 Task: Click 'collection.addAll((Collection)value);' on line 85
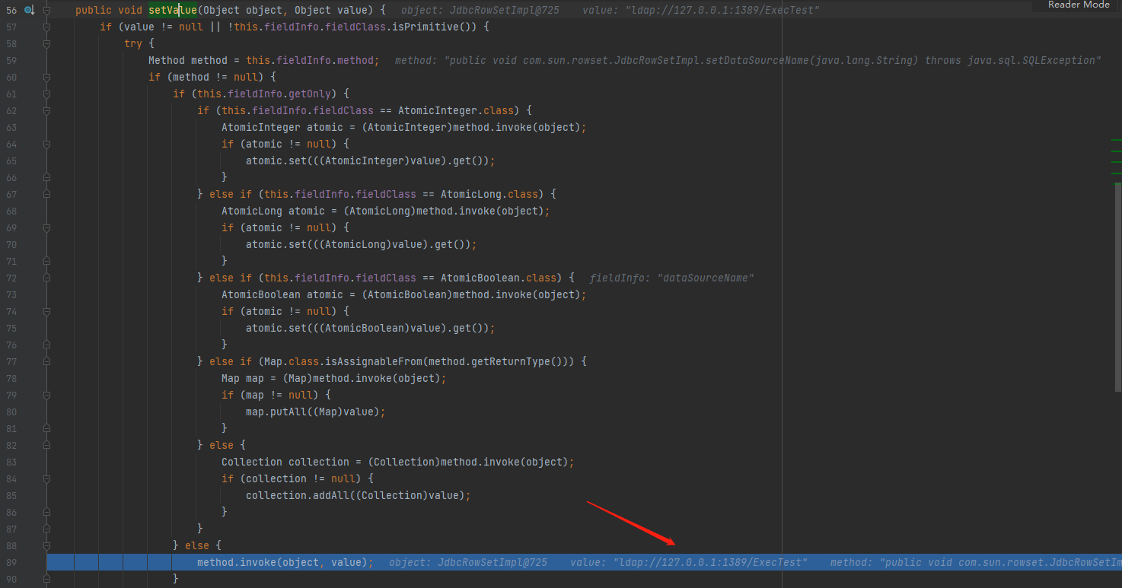tap(359, 496)
